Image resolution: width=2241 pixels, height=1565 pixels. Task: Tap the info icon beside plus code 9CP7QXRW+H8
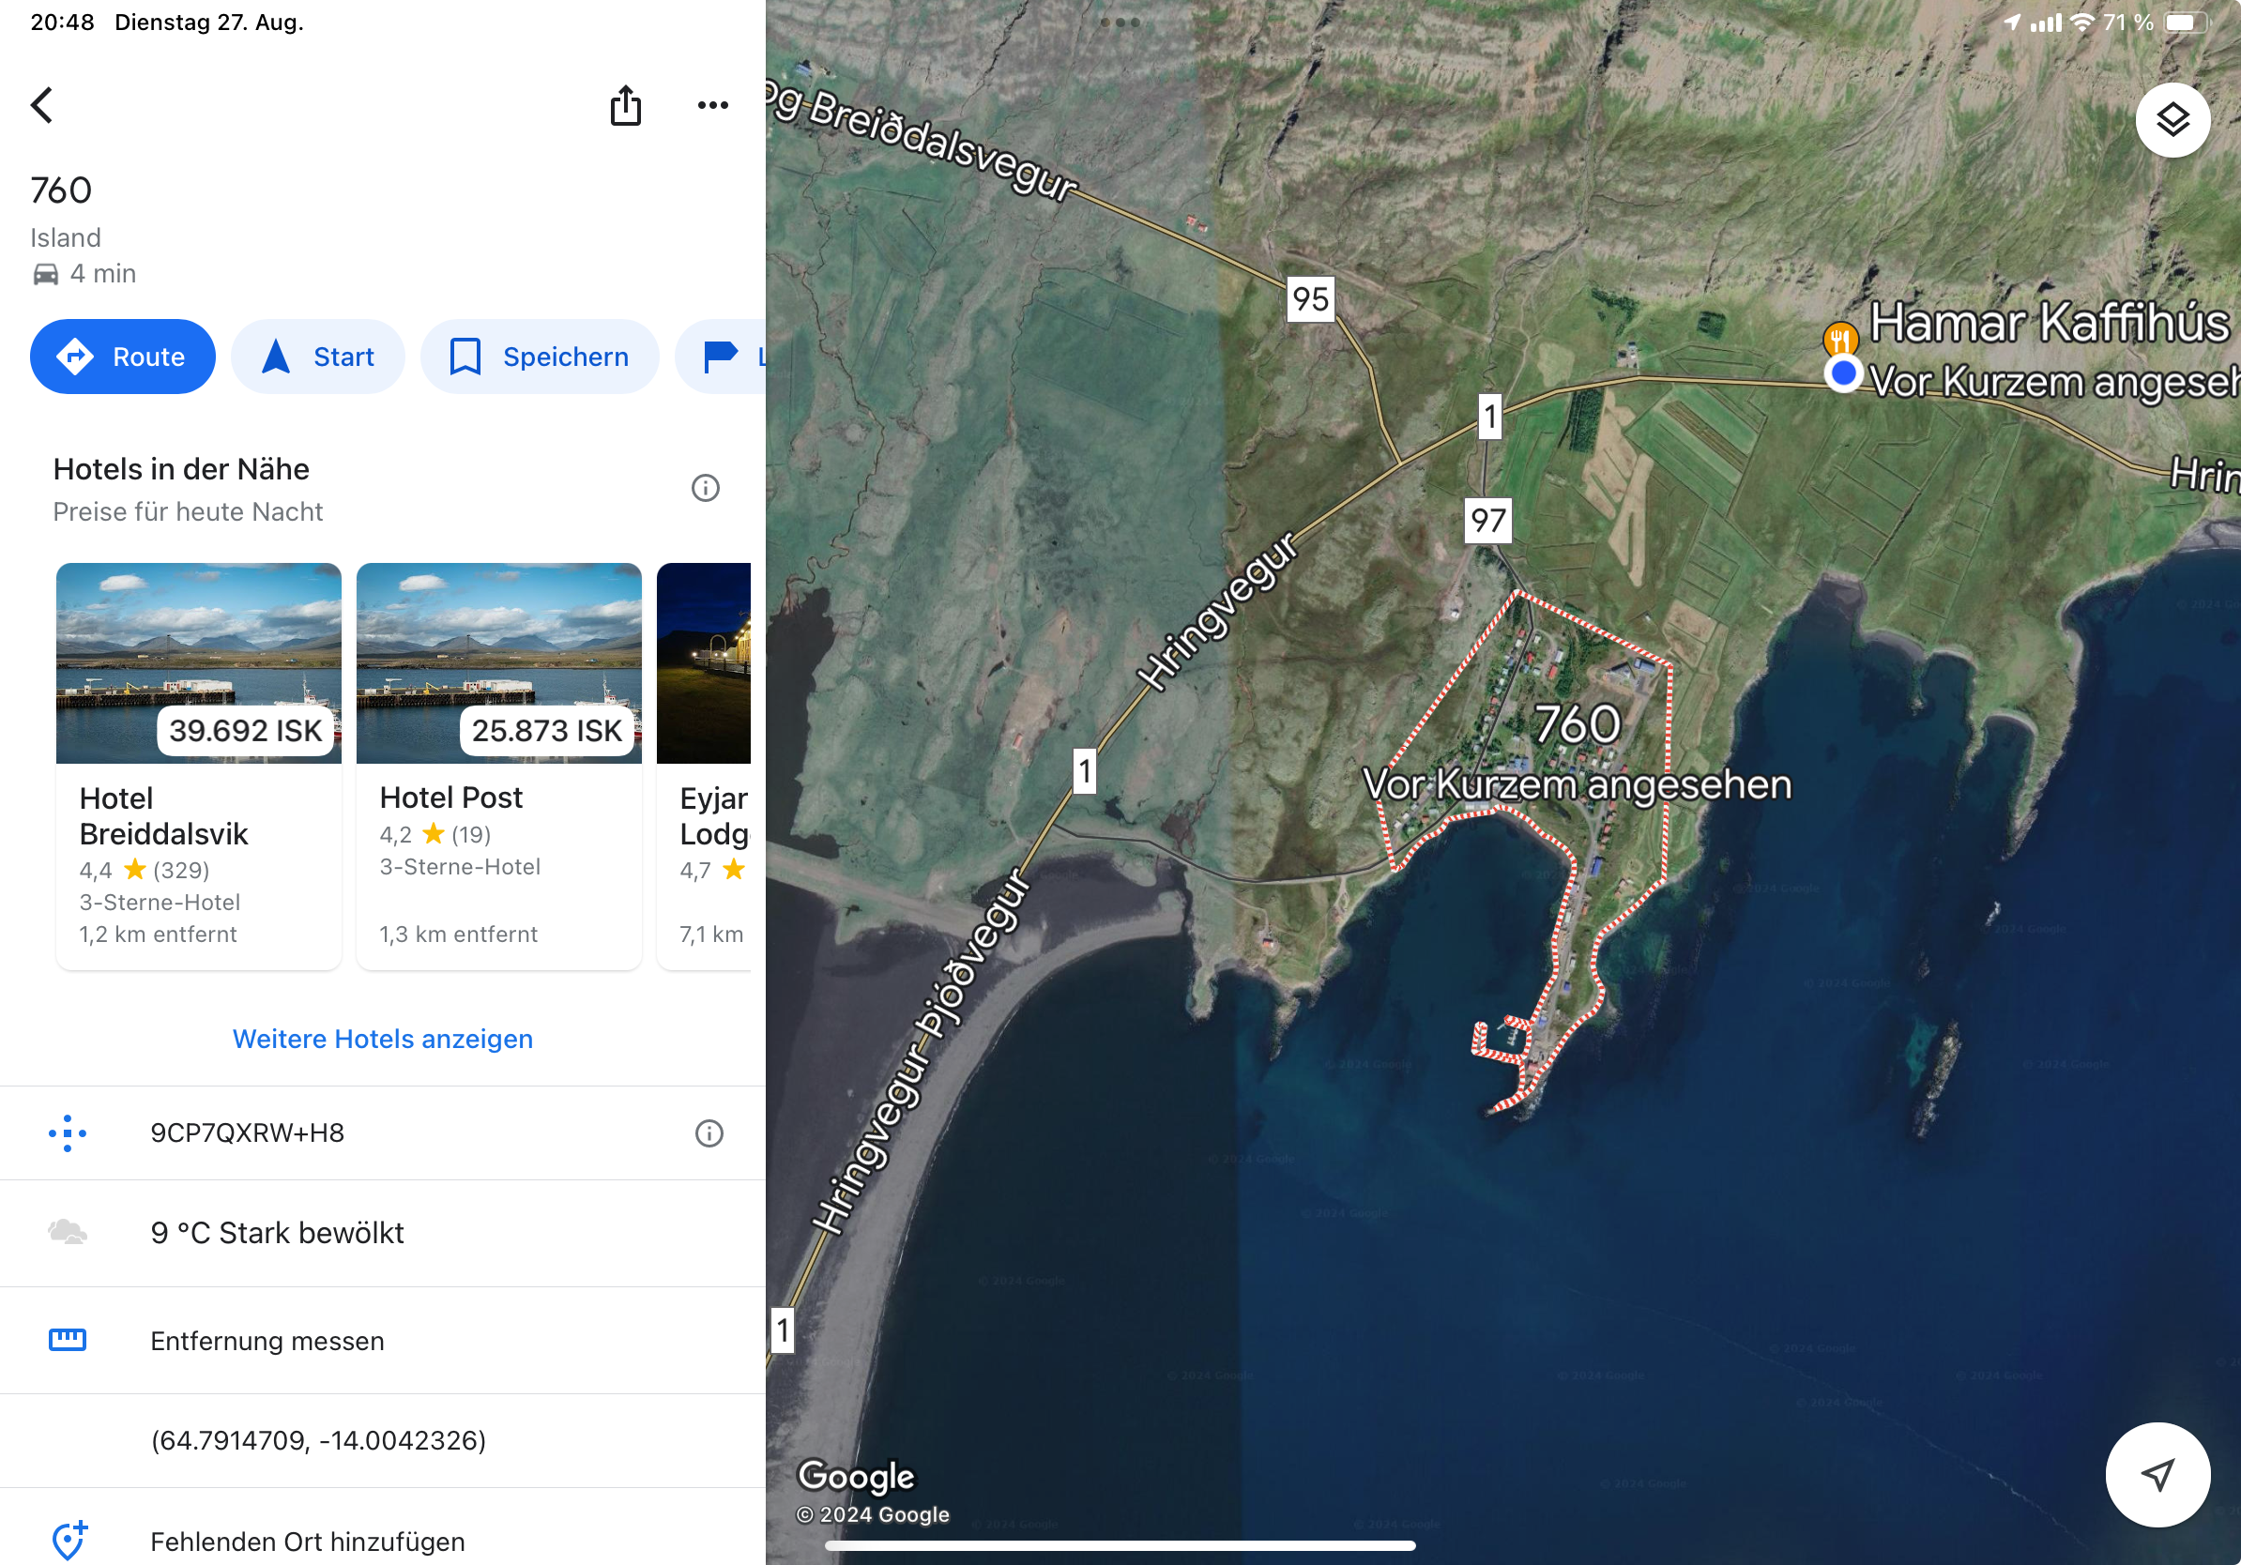click(709, 1132)
